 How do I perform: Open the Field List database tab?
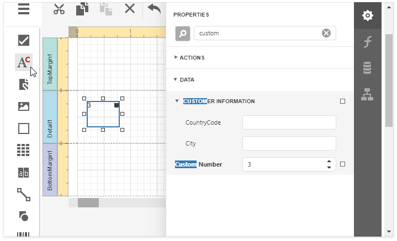pyautogui.click(x=367, y=68)
